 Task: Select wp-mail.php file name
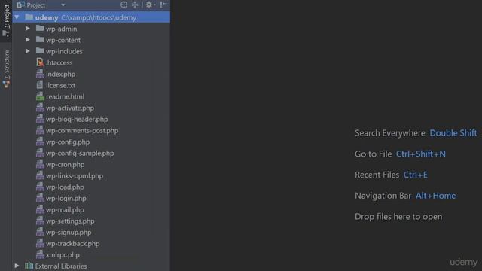click(x=65, y=210)
